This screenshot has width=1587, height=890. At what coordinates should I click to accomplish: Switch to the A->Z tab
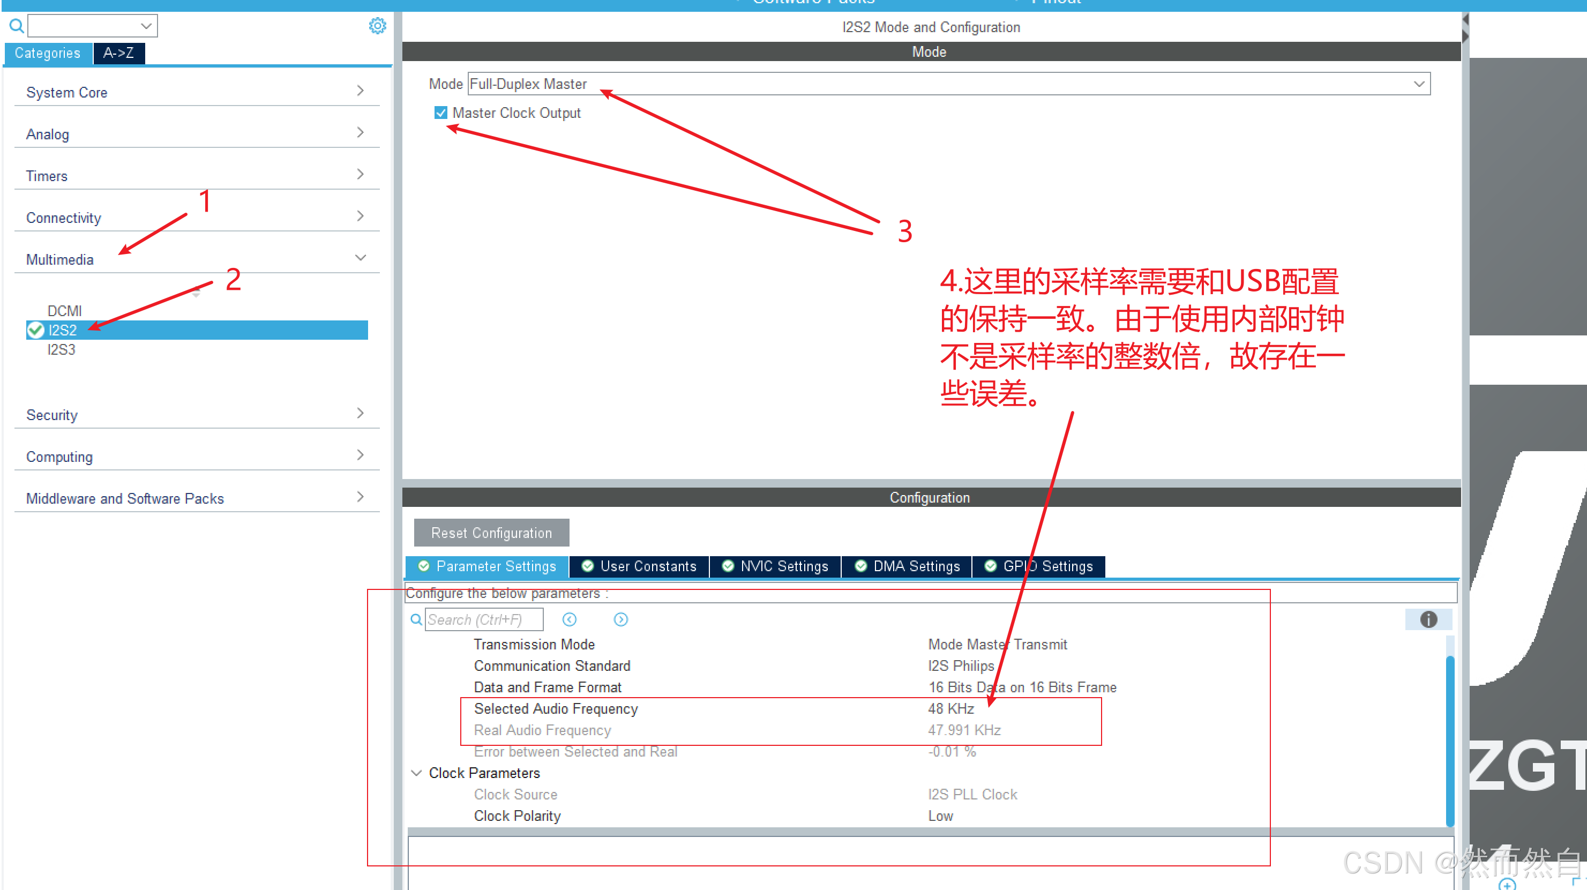click(x=119, y=53)
